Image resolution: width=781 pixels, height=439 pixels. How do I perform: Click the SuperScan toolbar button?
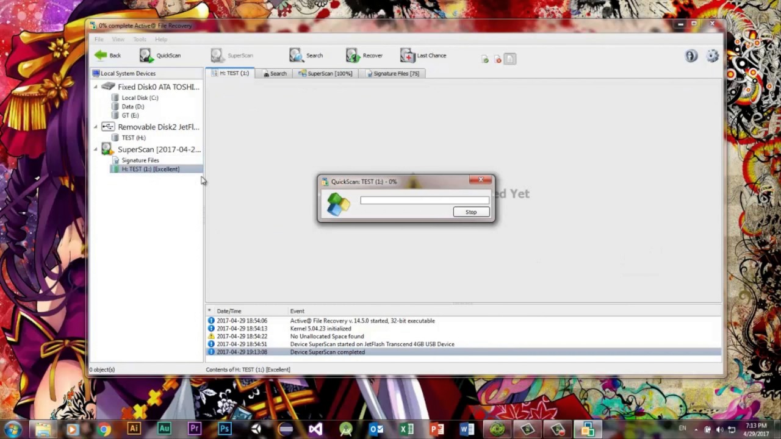click(232, 55)
